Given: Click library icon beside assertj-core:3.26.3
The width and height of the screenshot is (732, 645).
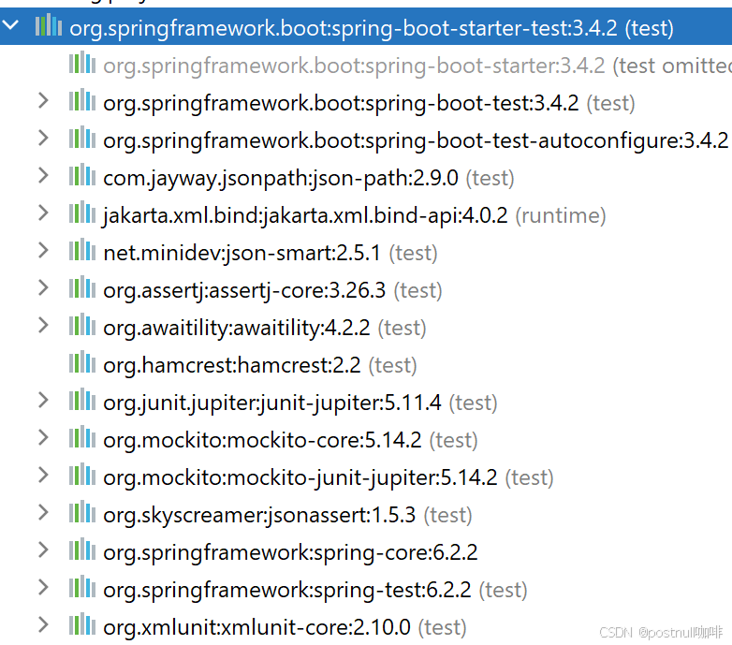Looking at the screenshot, I should click(82, 287).
